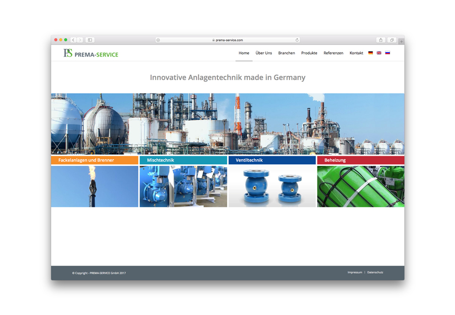
Task: Open the Branchen navigation menu
Action: coord(286,53)
